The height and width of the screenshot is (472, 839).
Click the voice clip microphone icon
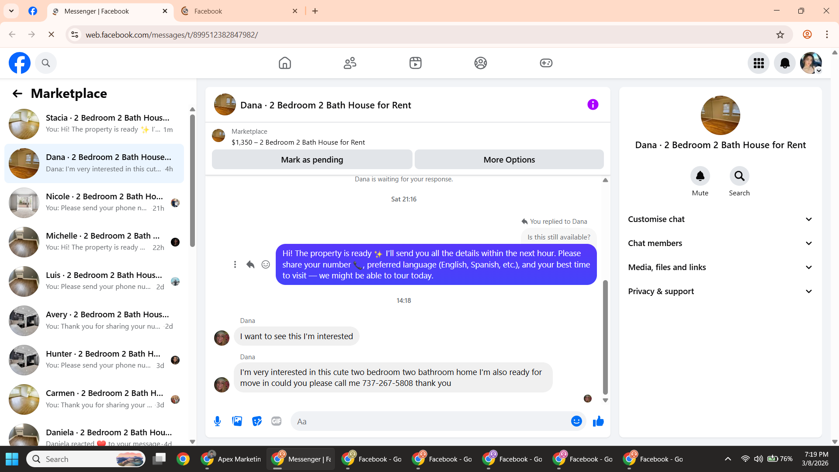(x=217, y=421)
